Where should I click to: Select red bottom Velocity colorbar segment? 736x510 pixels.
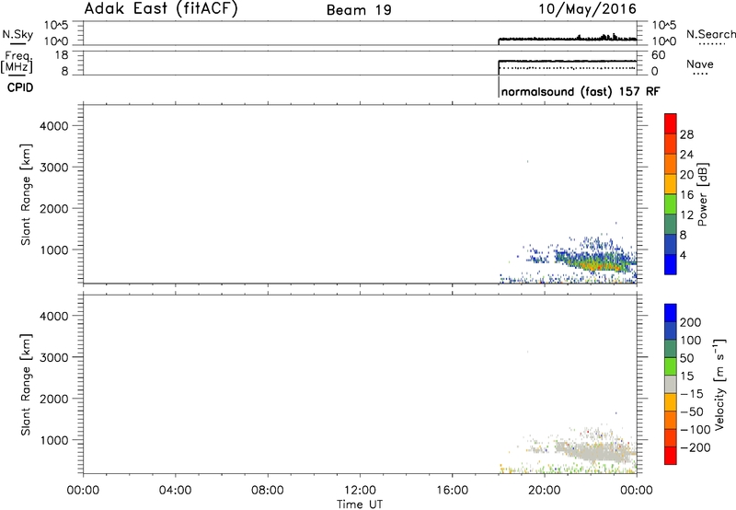pos(671,456)
